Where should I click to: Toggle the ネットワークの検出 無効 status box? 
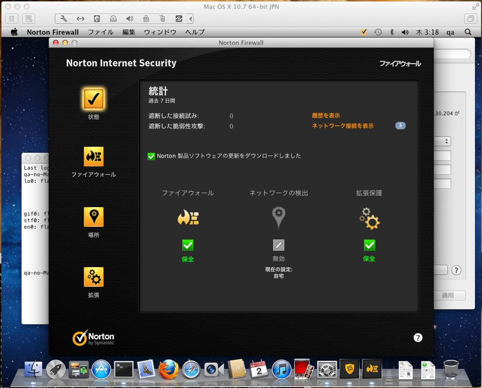pyautogui.click(x=279, y=245)
